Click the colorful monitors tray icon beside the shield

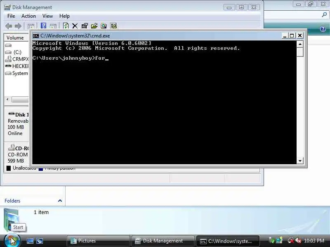pos(279,240)
